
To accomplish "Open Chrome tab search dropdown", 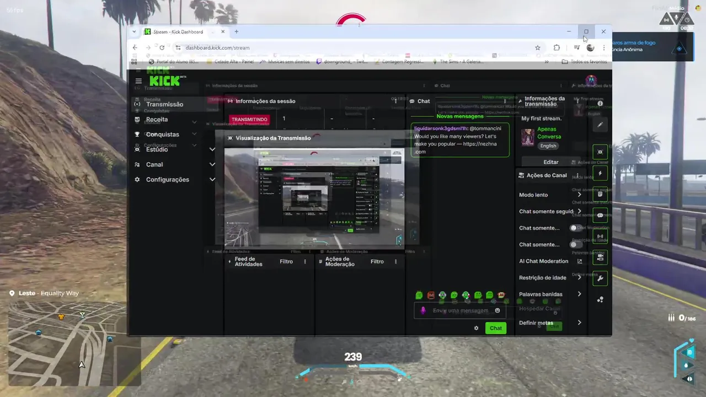I will (x=134, y=31).
